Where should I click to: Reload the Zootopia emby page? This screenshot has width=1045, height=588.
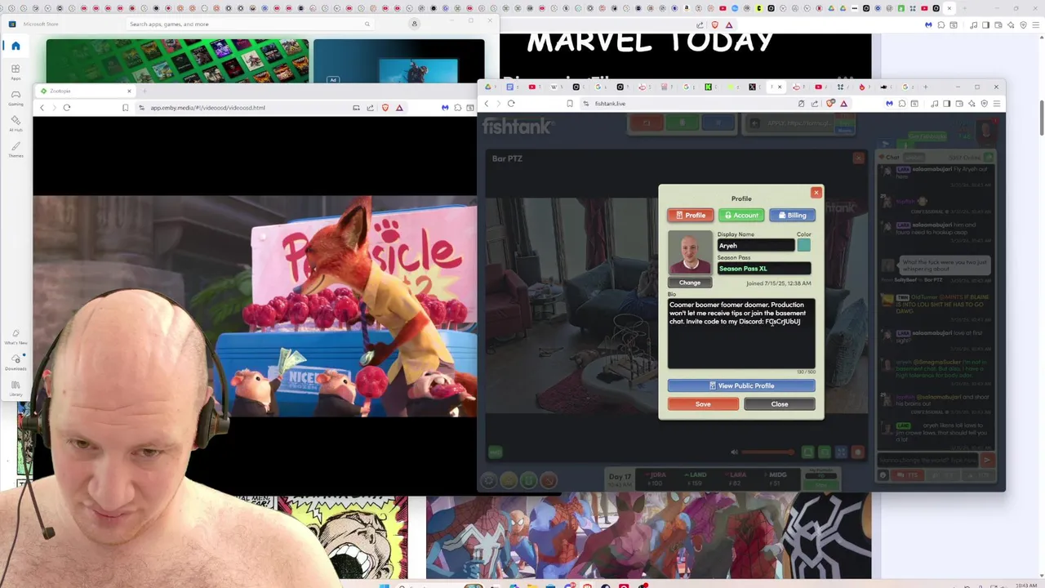(67, 108)
